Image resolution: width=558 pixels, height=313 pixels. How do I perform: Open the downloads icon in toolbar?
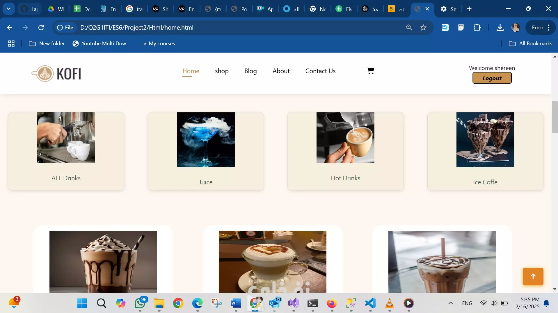[500, 28]
